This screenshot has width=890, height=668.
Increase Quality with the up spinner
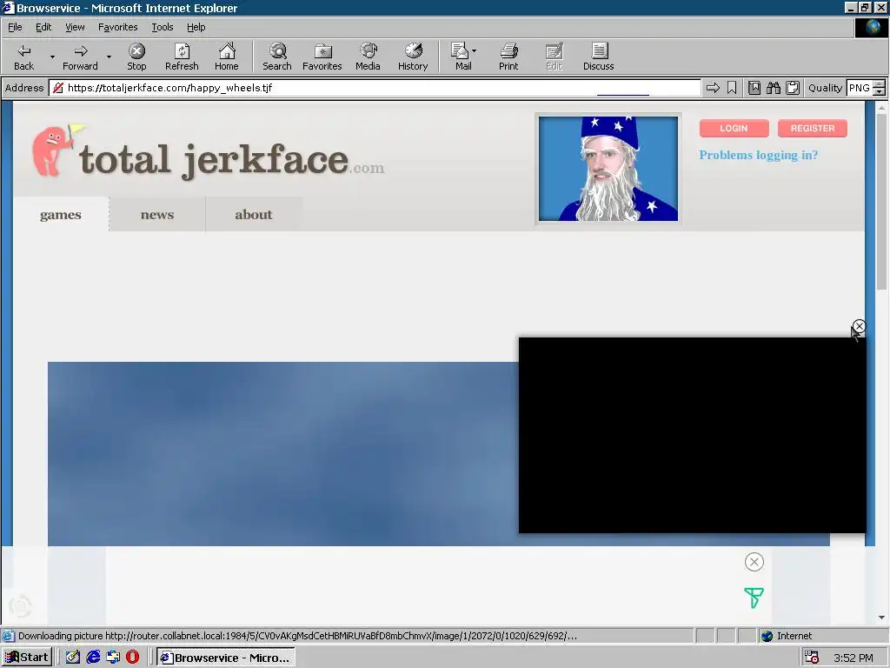[x=880, y=84]
